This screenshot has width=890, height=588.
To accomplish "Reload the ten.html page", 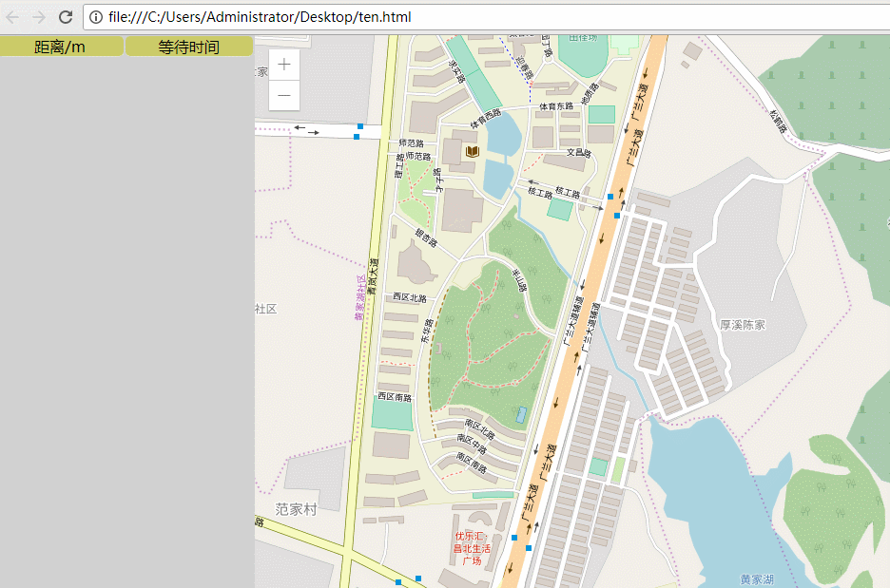I will (66, 17).
